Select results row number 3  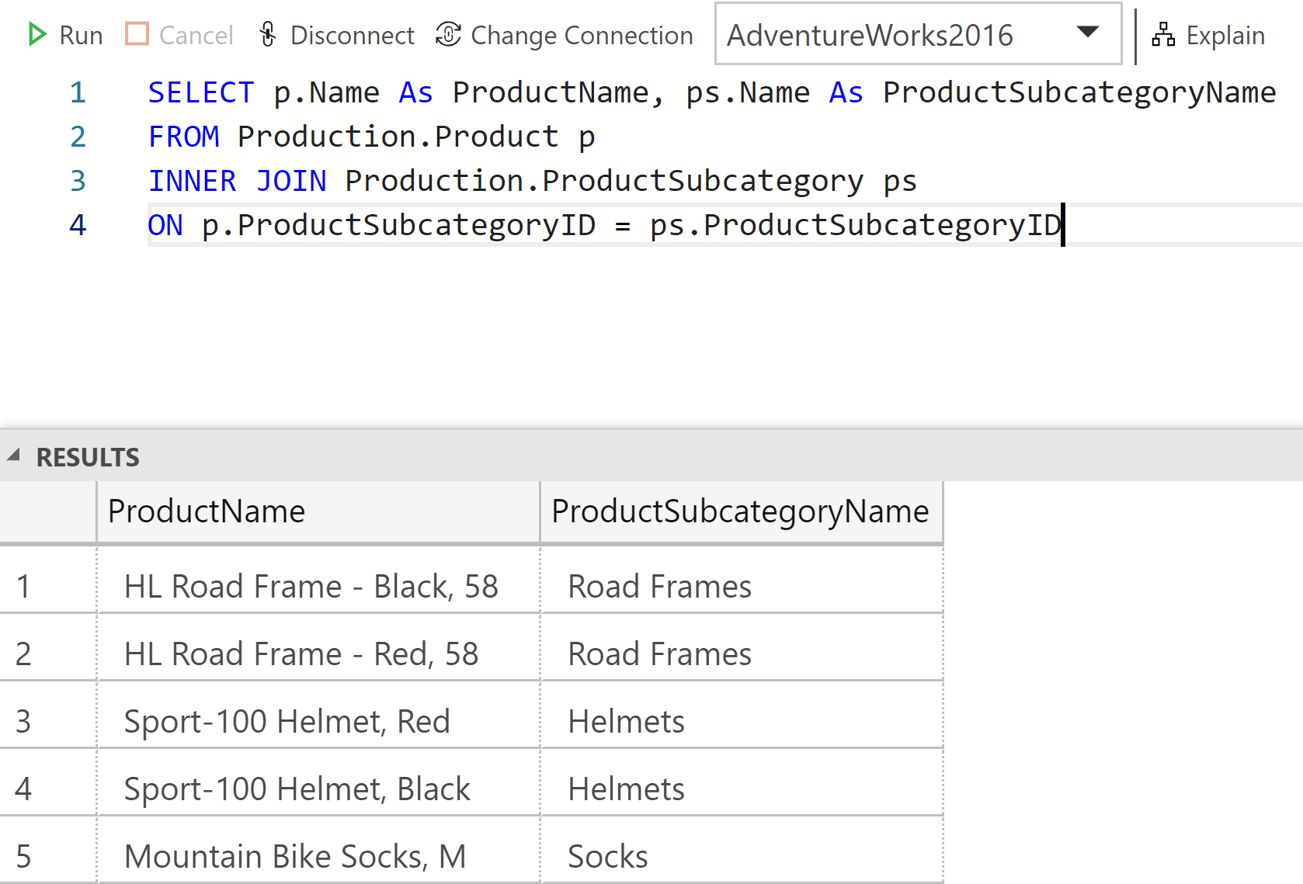coord(23,722)
